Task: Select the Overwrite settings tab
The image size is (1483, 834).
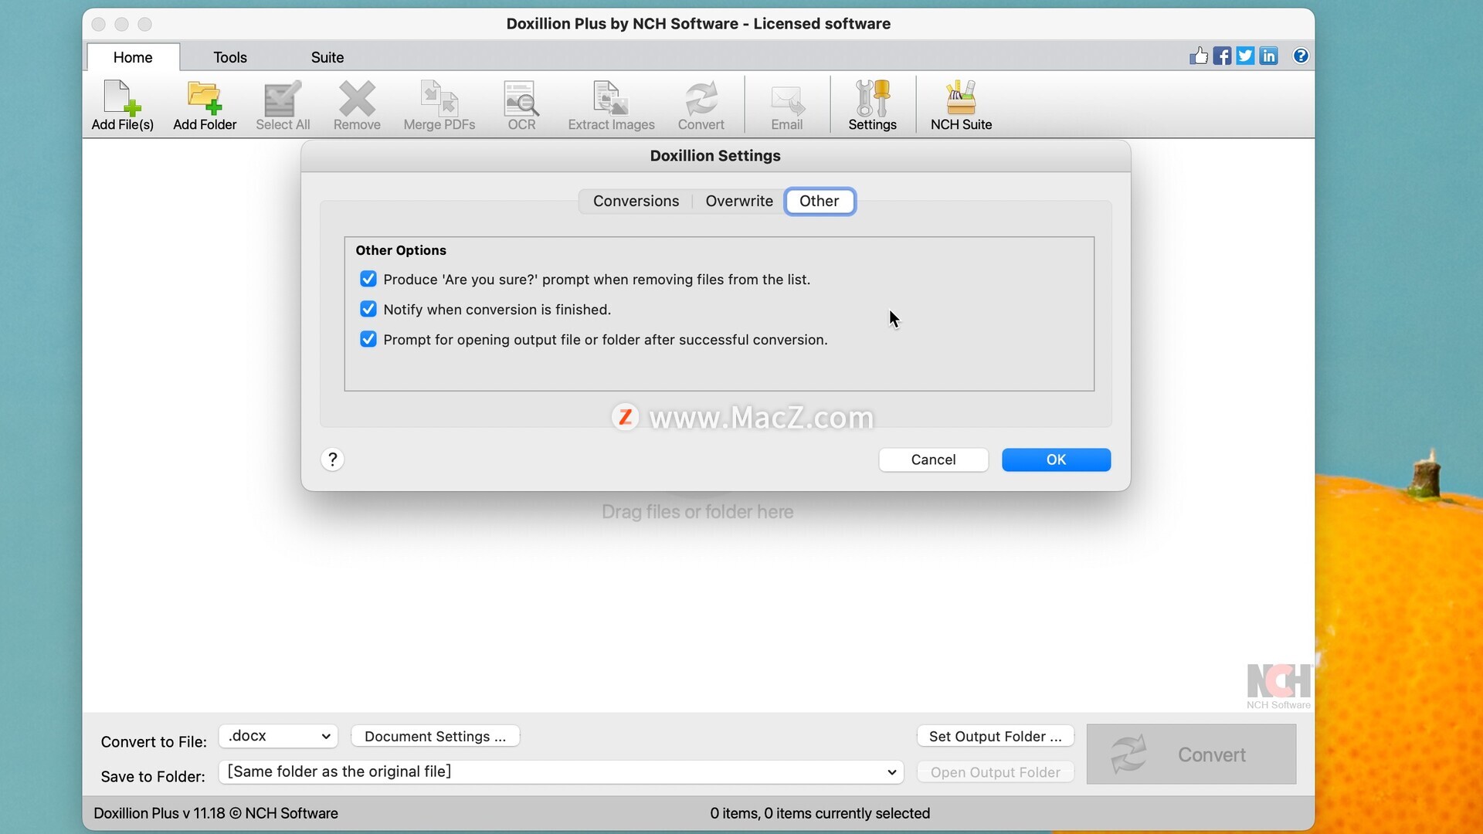Action: click(739, 201)
